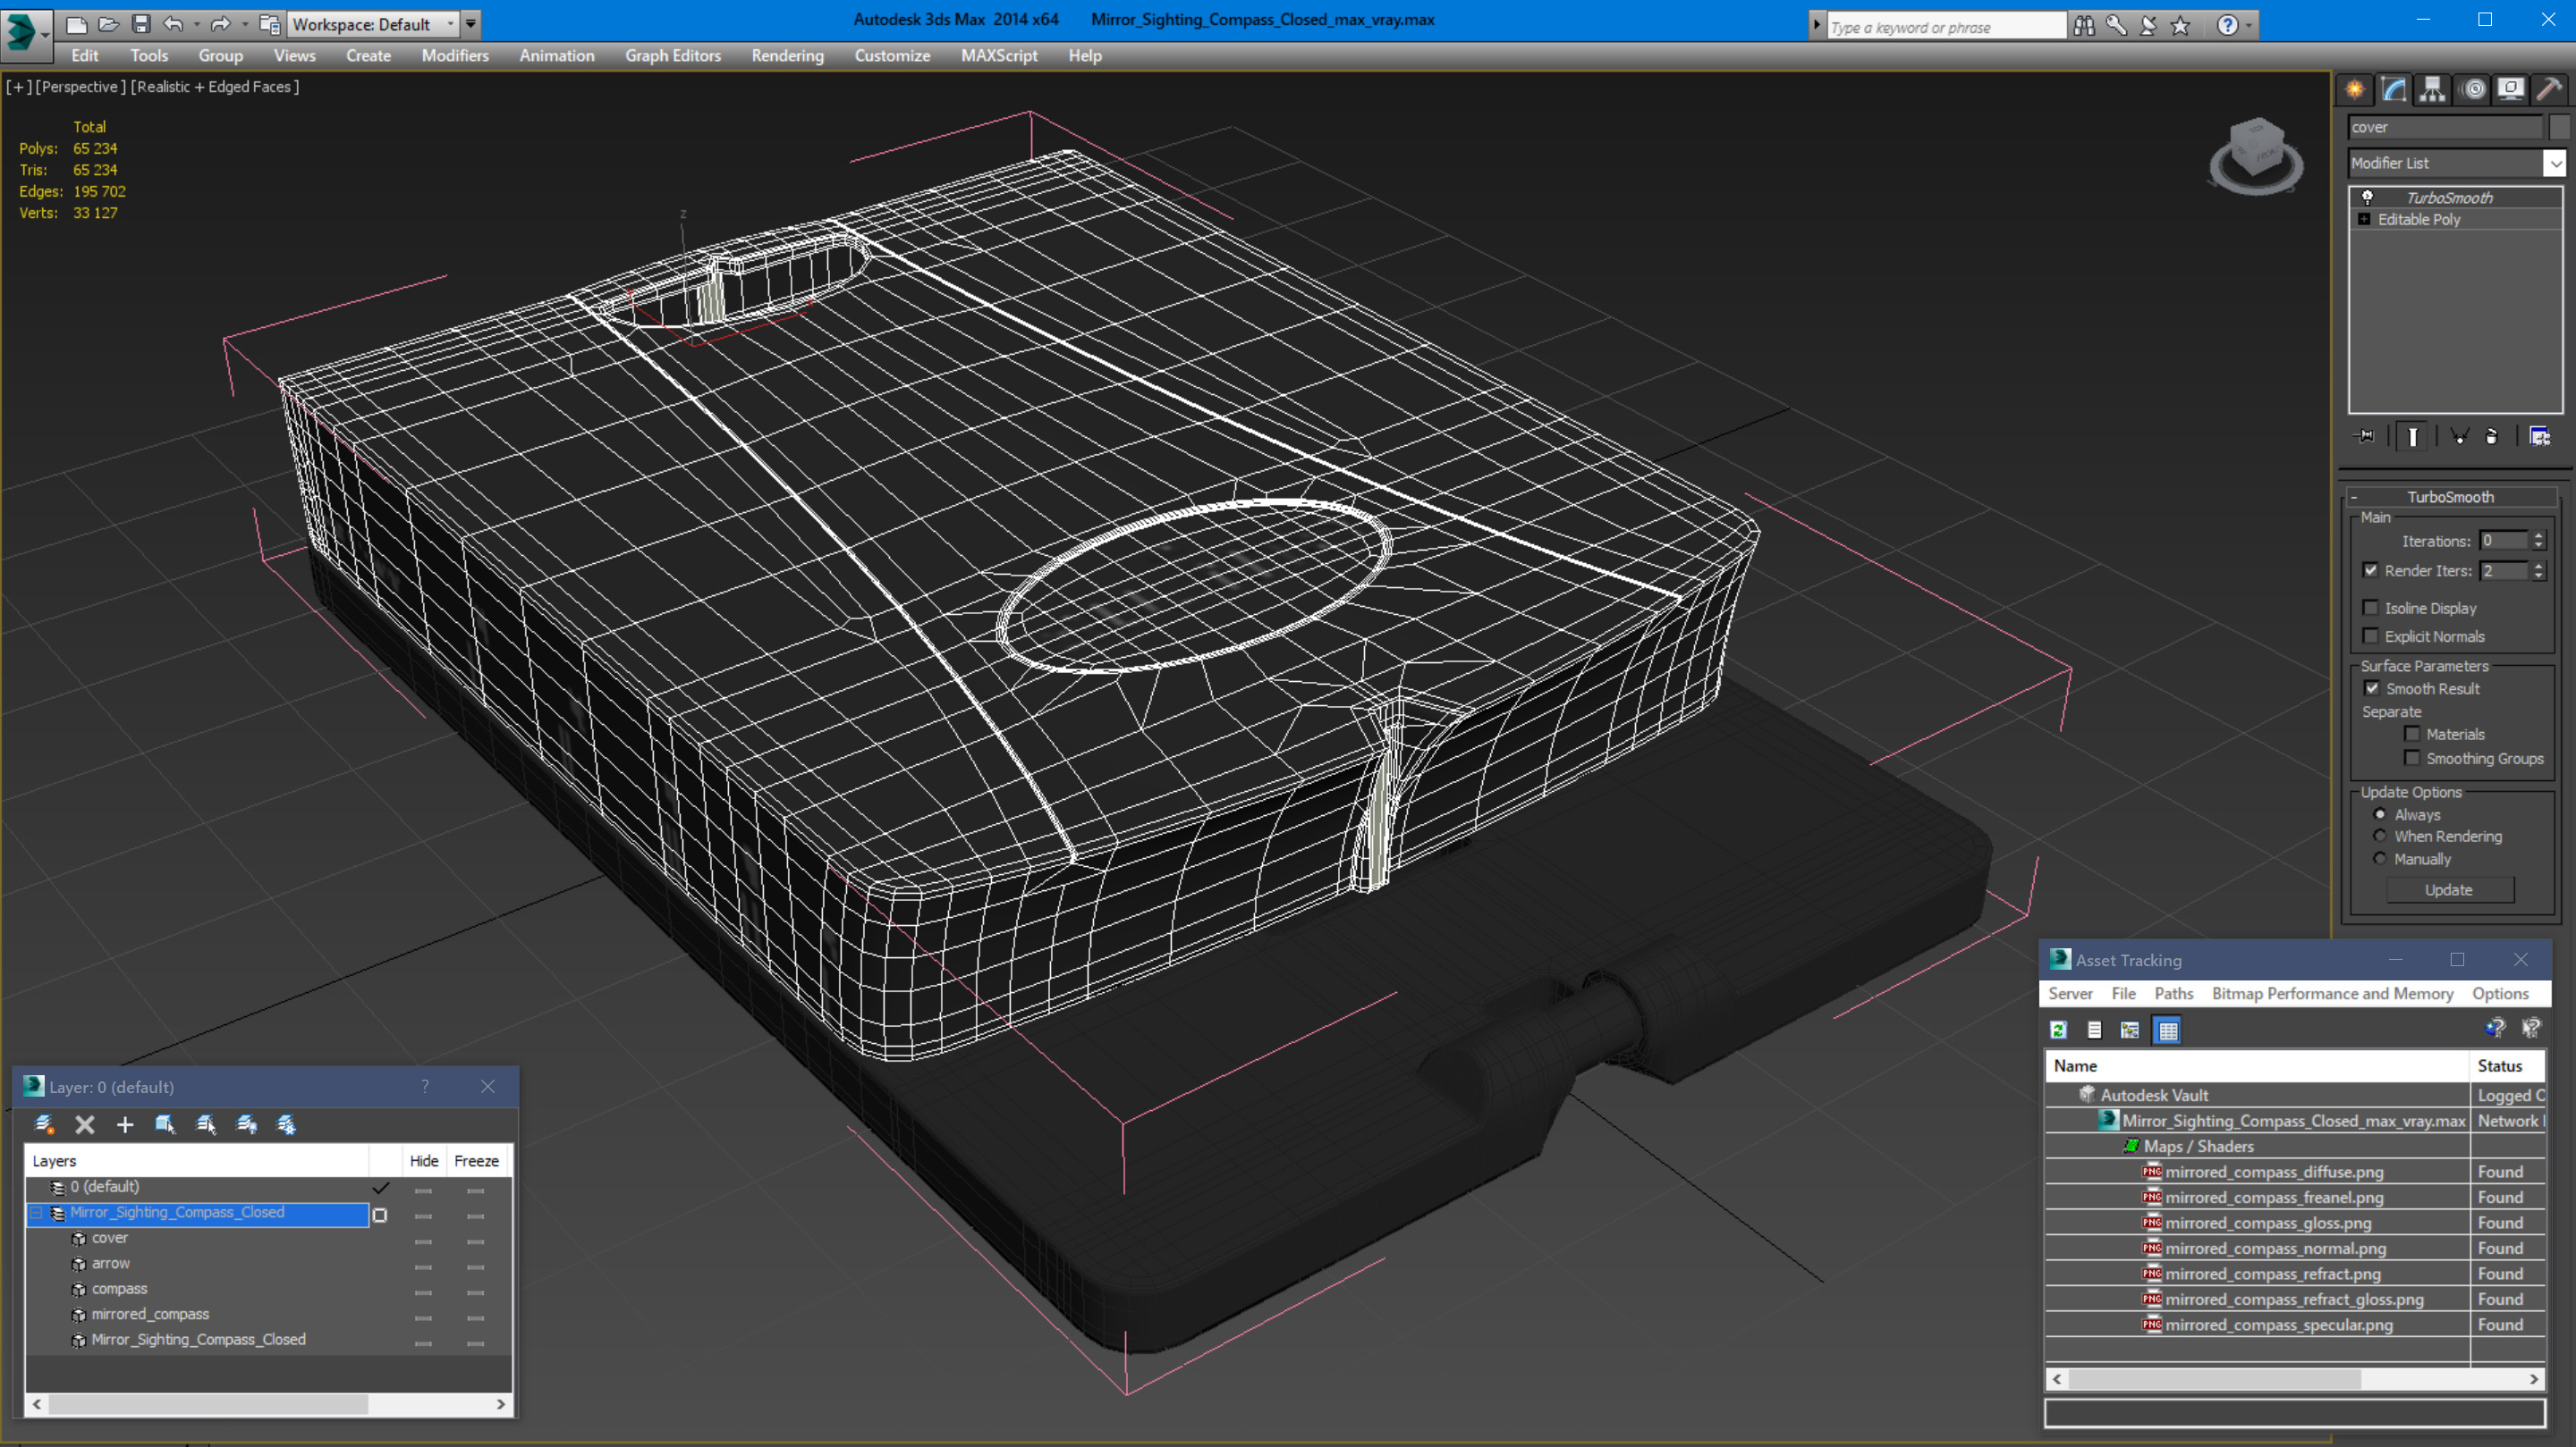Screen dimensions: 2576x1447
Task: Open the Workspace Default dropdown
Action: click(371, 24)
